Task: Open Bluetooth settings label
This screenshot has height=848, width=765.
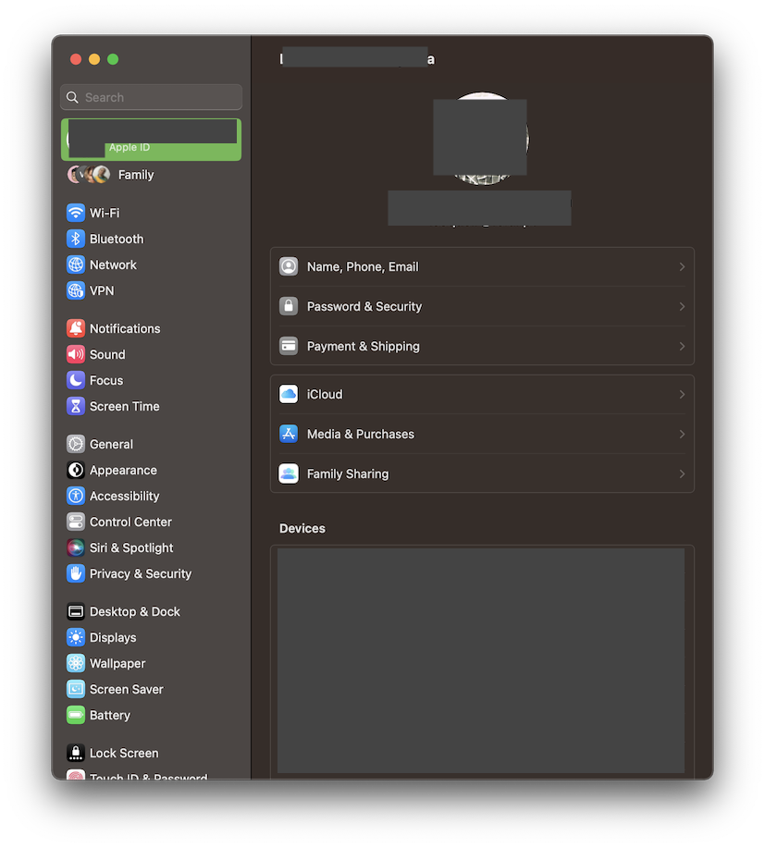Action: pos(117,239)
